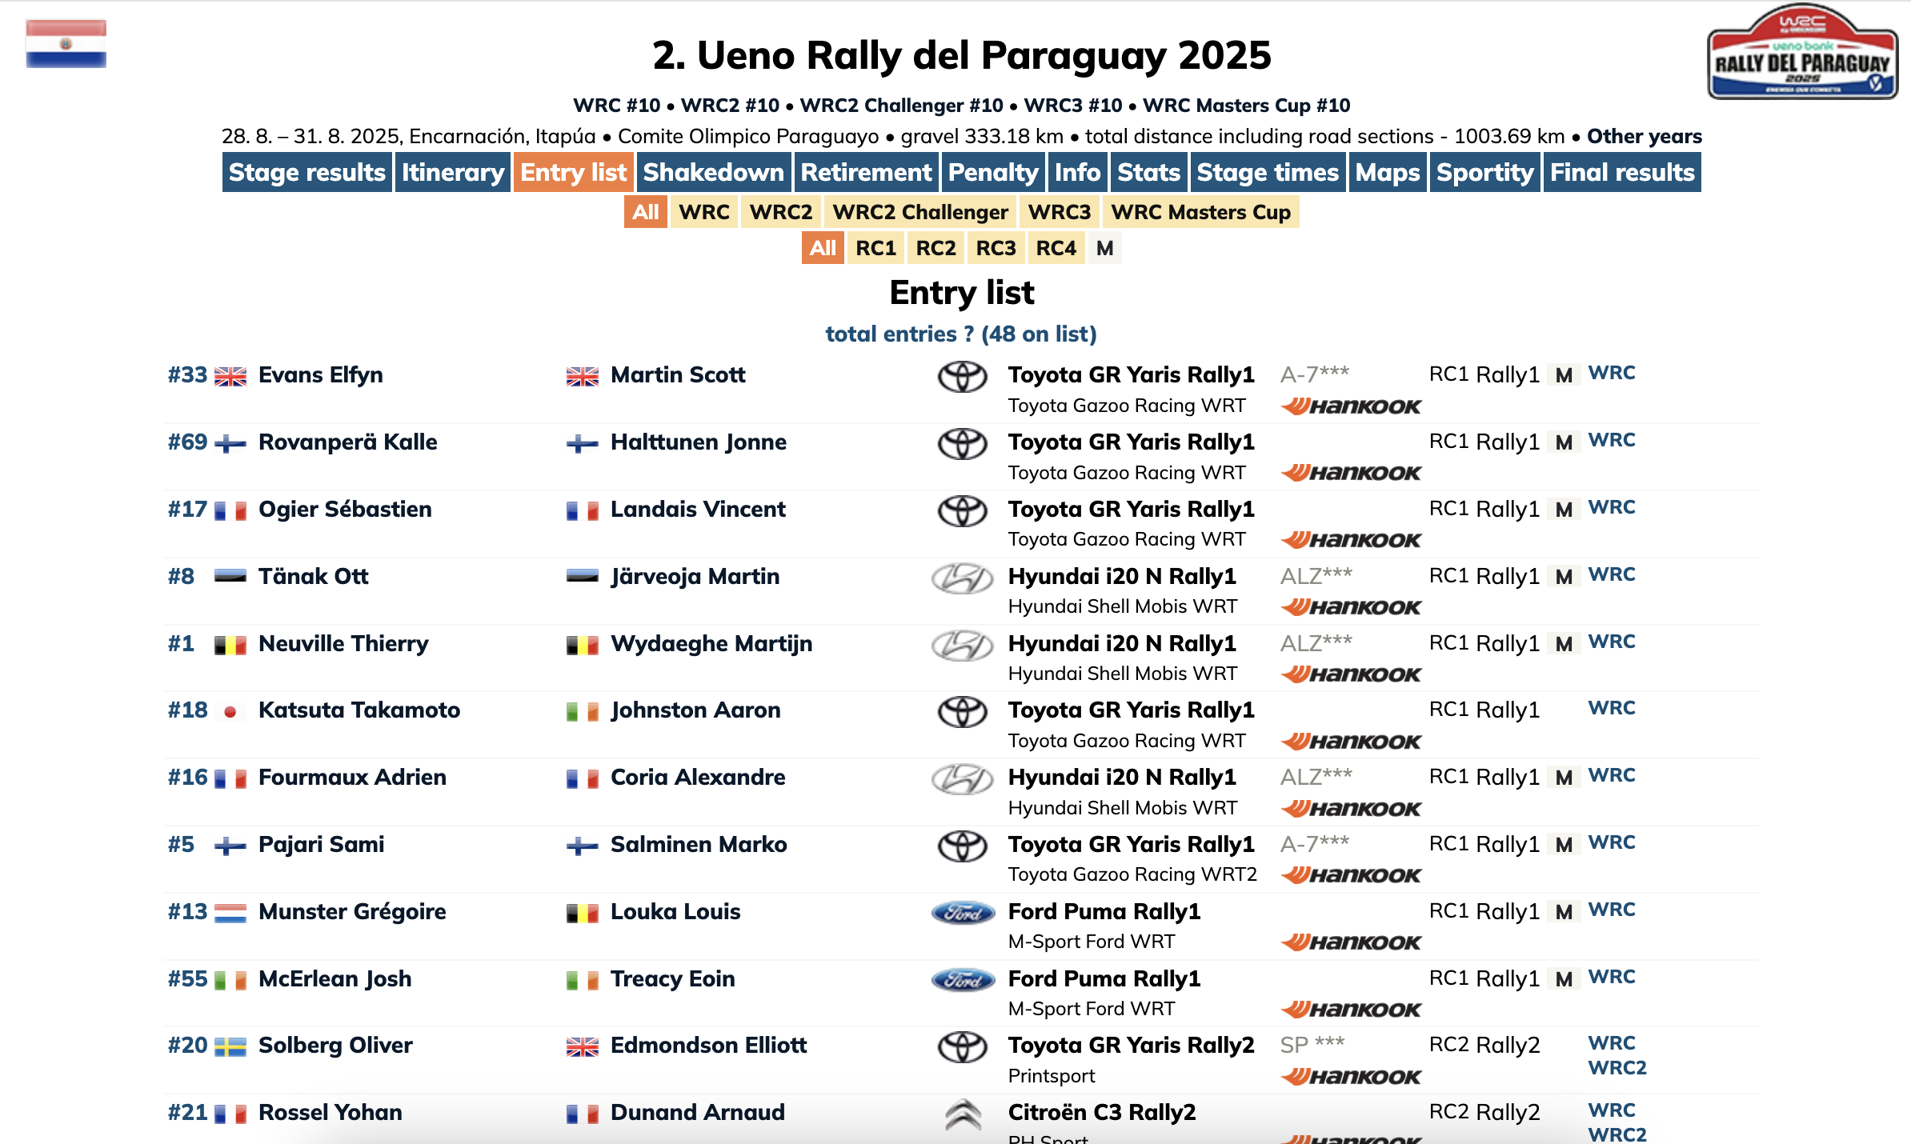Open the Other years link

1644,136
